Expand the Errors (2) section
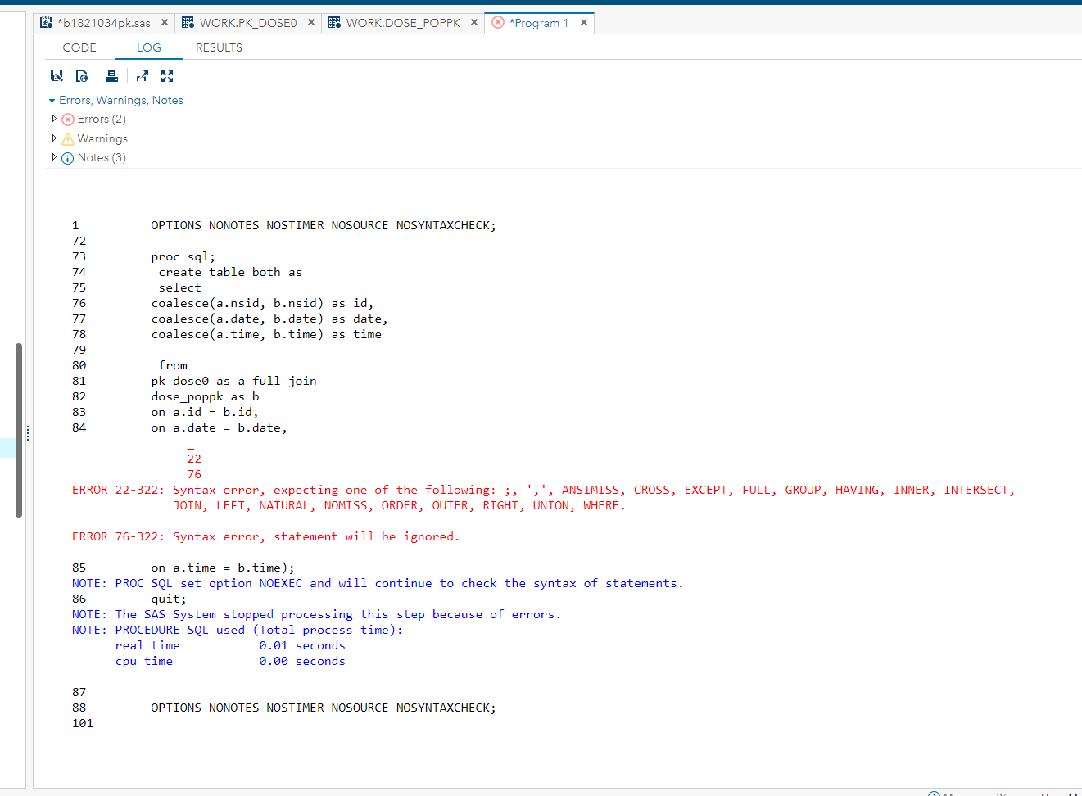This screenshot has width=1082, height=796. click(53, 119)
